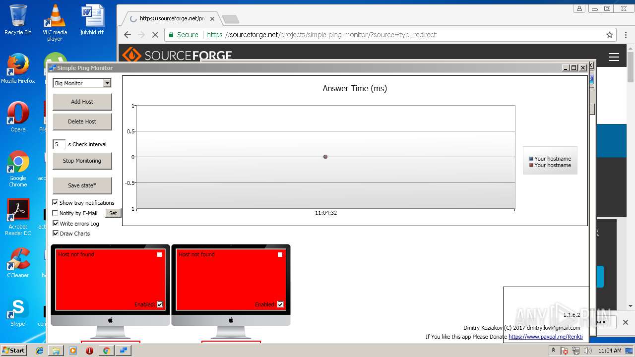
Task: Open Internet Explorer from the taskbar
Action: [40, 351]
